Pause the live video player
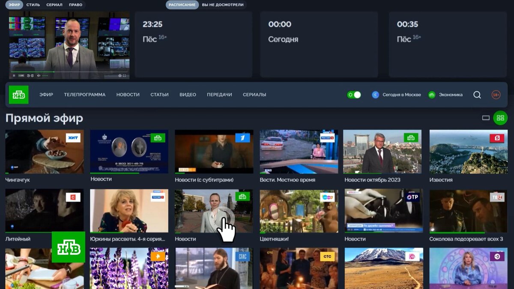Image resolution: width=514 pixels, height=289 pixels. (x=14, y=76)
